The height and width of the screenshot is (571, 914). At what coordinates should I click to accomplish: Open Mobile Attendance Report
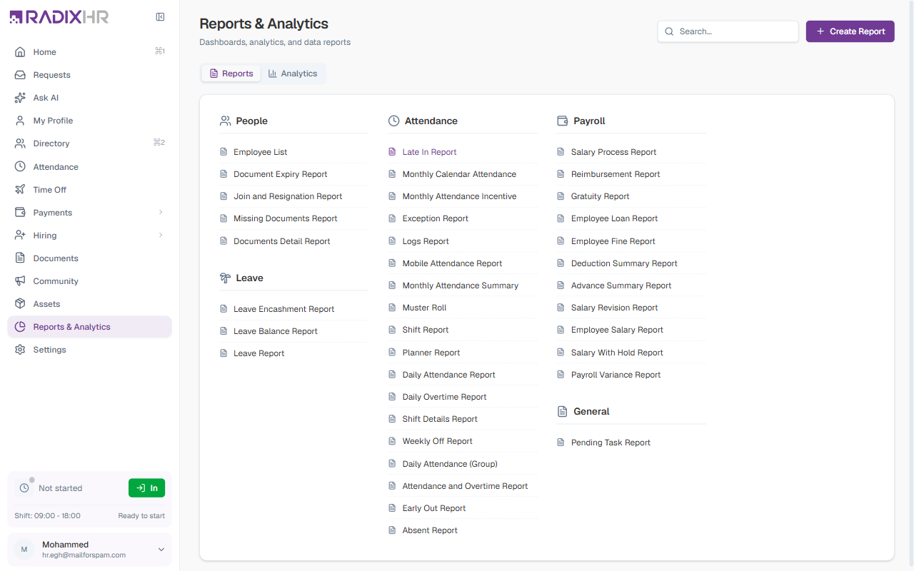tap(452, 263)
